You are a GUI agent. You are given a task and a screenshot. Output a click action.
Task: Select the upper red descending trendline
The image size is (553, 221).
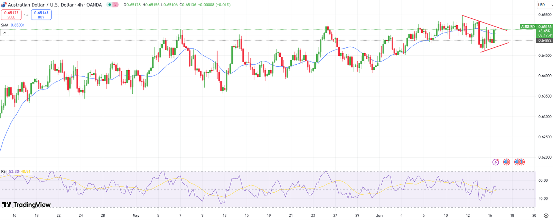click(x=484, y=23)
